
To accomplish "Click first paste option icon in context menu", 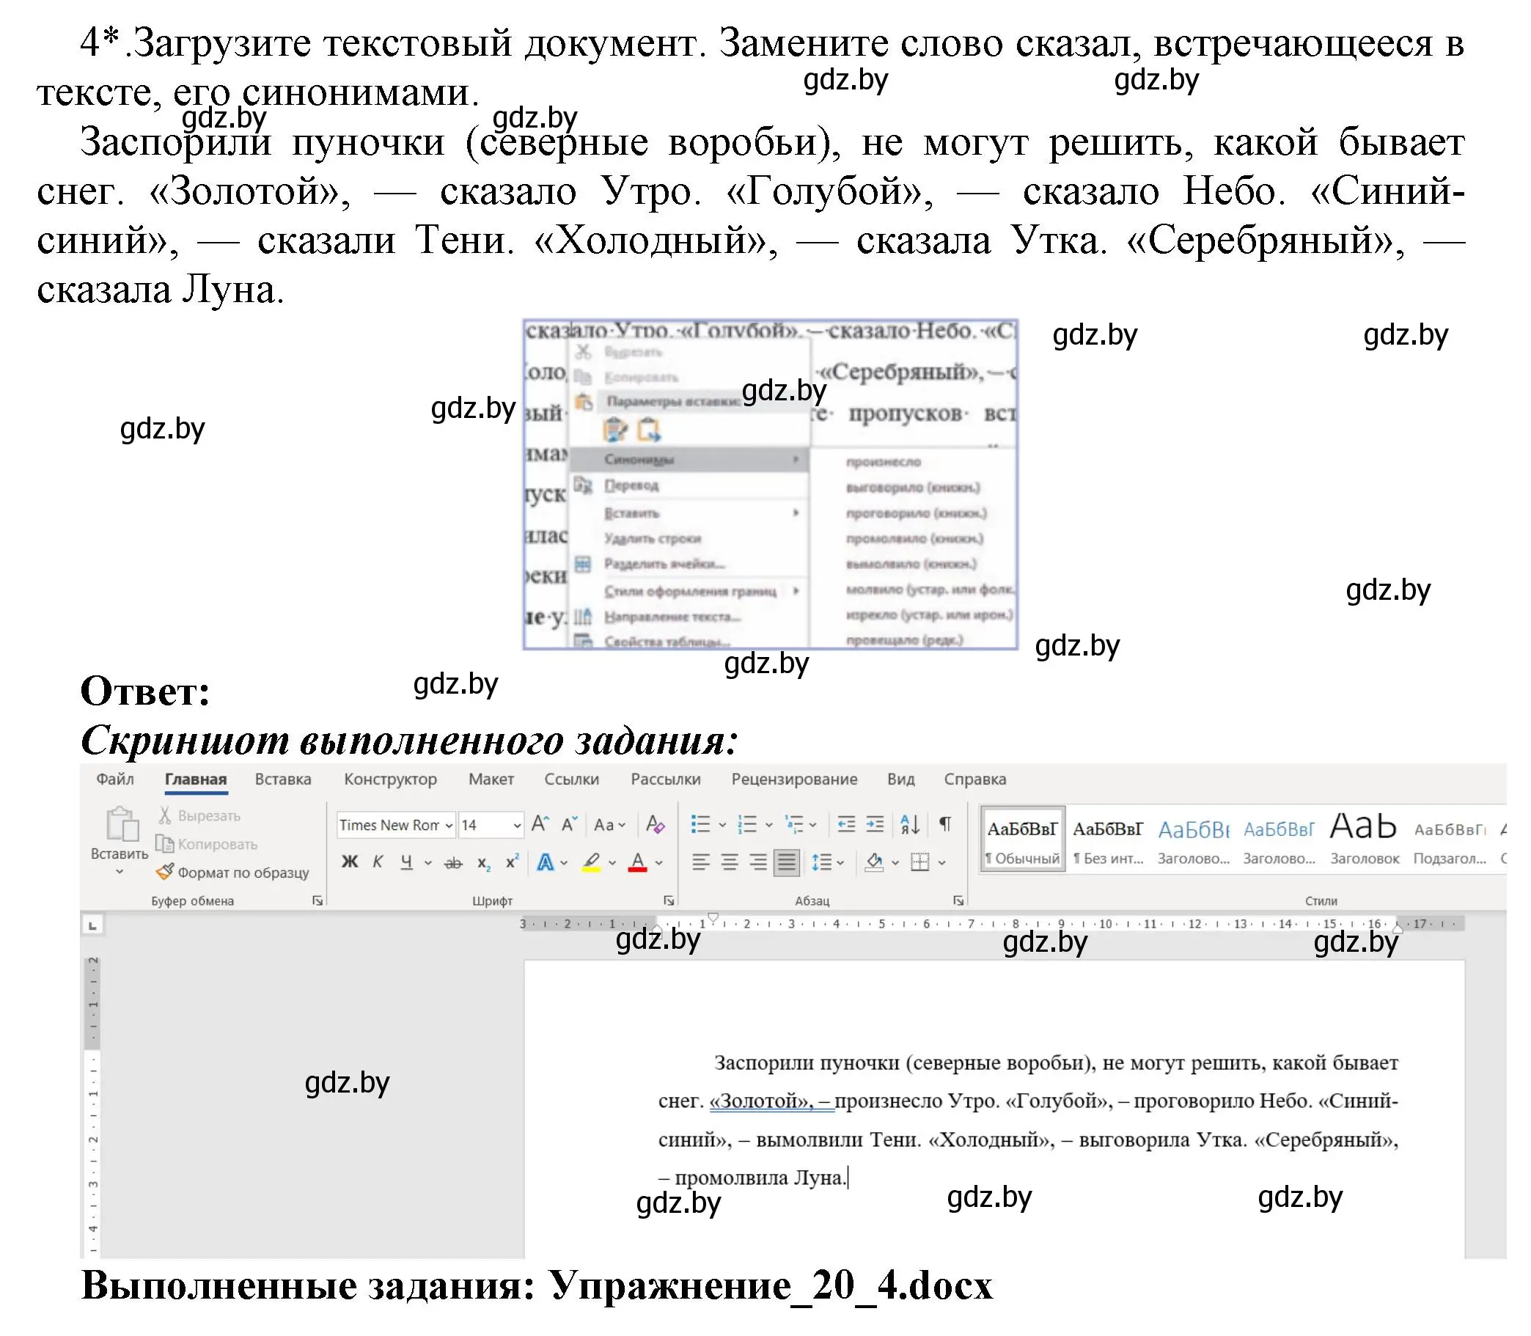I will [x=615, y=430].
